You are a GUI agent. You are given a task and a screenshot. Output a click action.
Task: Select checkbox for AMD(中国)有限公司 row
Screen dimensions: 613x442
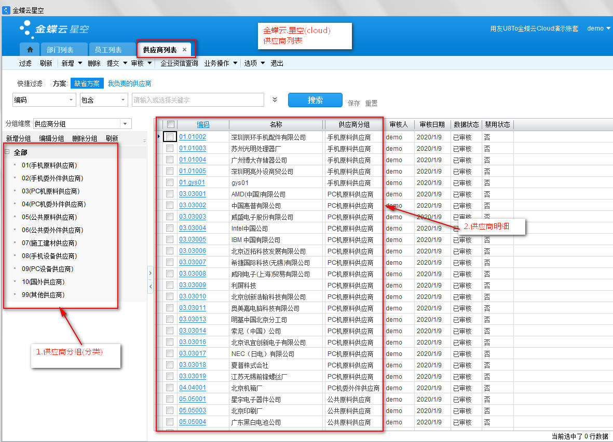170,194
